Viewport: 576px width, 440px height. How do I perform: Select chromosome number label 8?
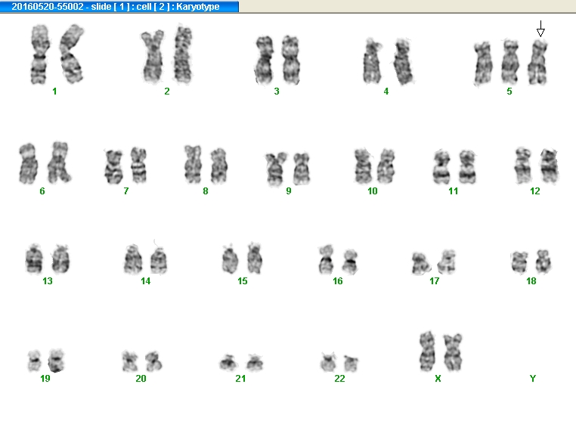[x=206, y=191]
